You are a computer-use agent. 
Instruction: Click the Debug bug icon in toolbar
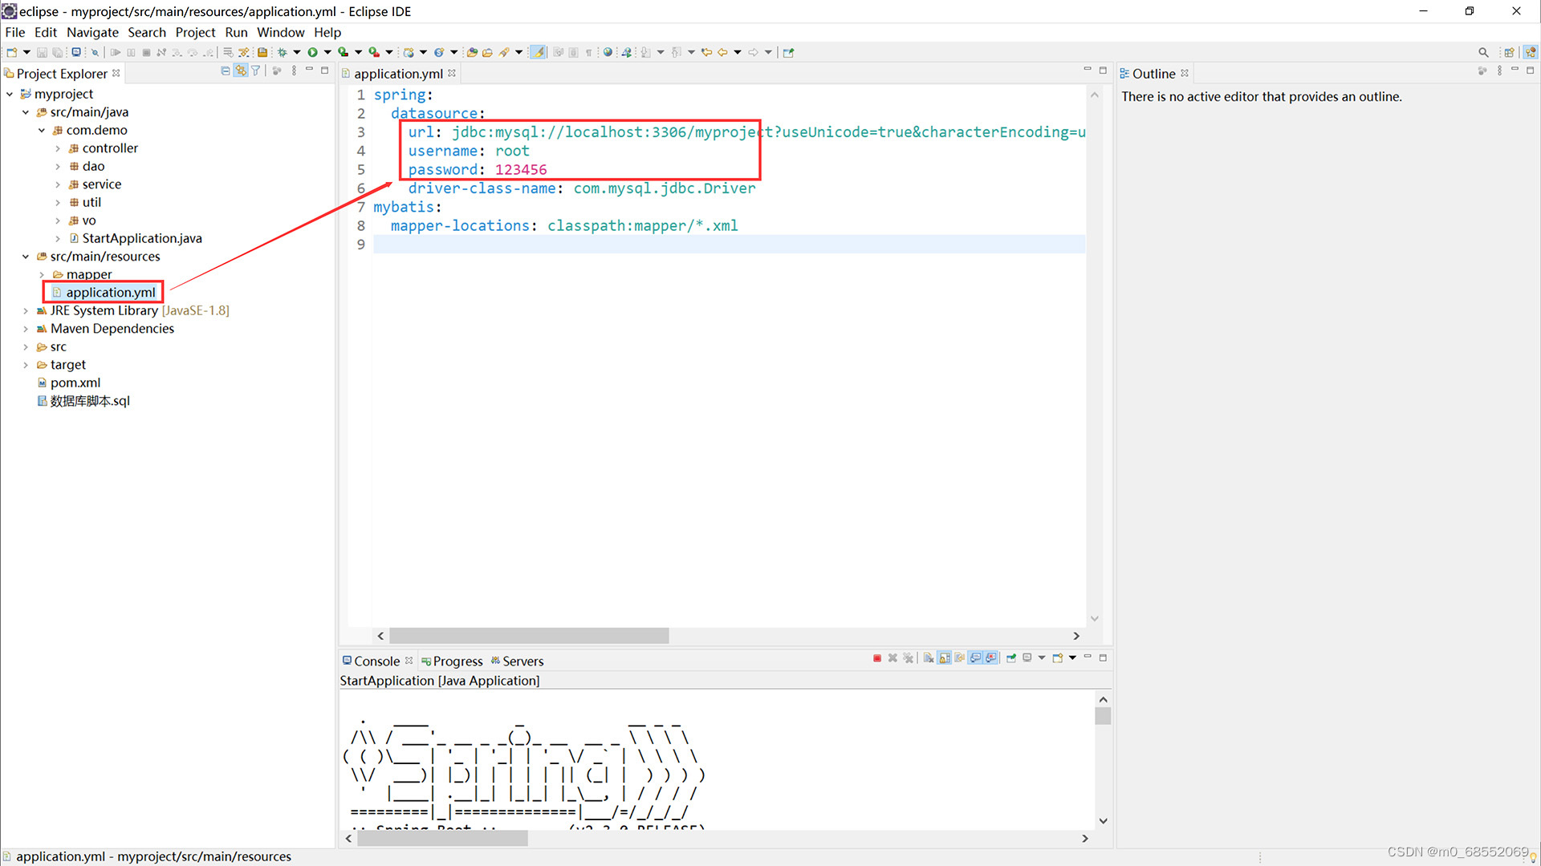tap(283, 52)
